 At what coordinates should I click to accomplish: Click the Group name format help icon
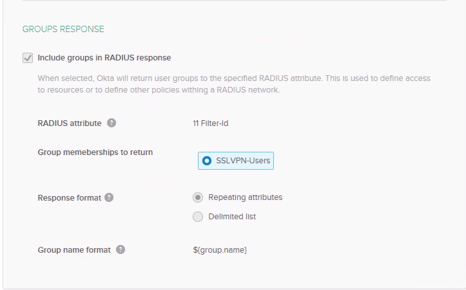click(x=121, y=249)
